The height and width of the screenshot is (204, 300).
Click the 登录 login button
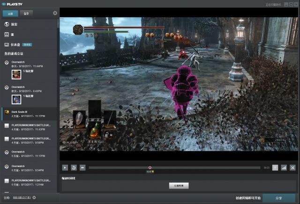click(x=26, y=14)
